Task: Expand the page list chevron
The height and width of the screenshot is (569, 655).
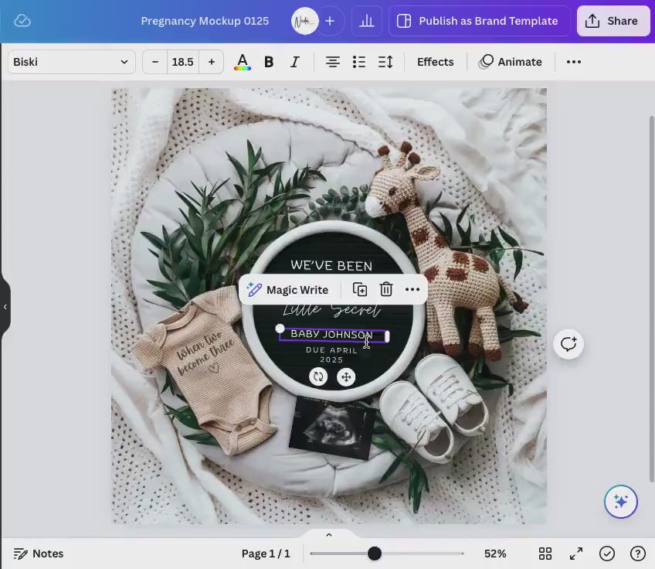Action: click(328, 535)
